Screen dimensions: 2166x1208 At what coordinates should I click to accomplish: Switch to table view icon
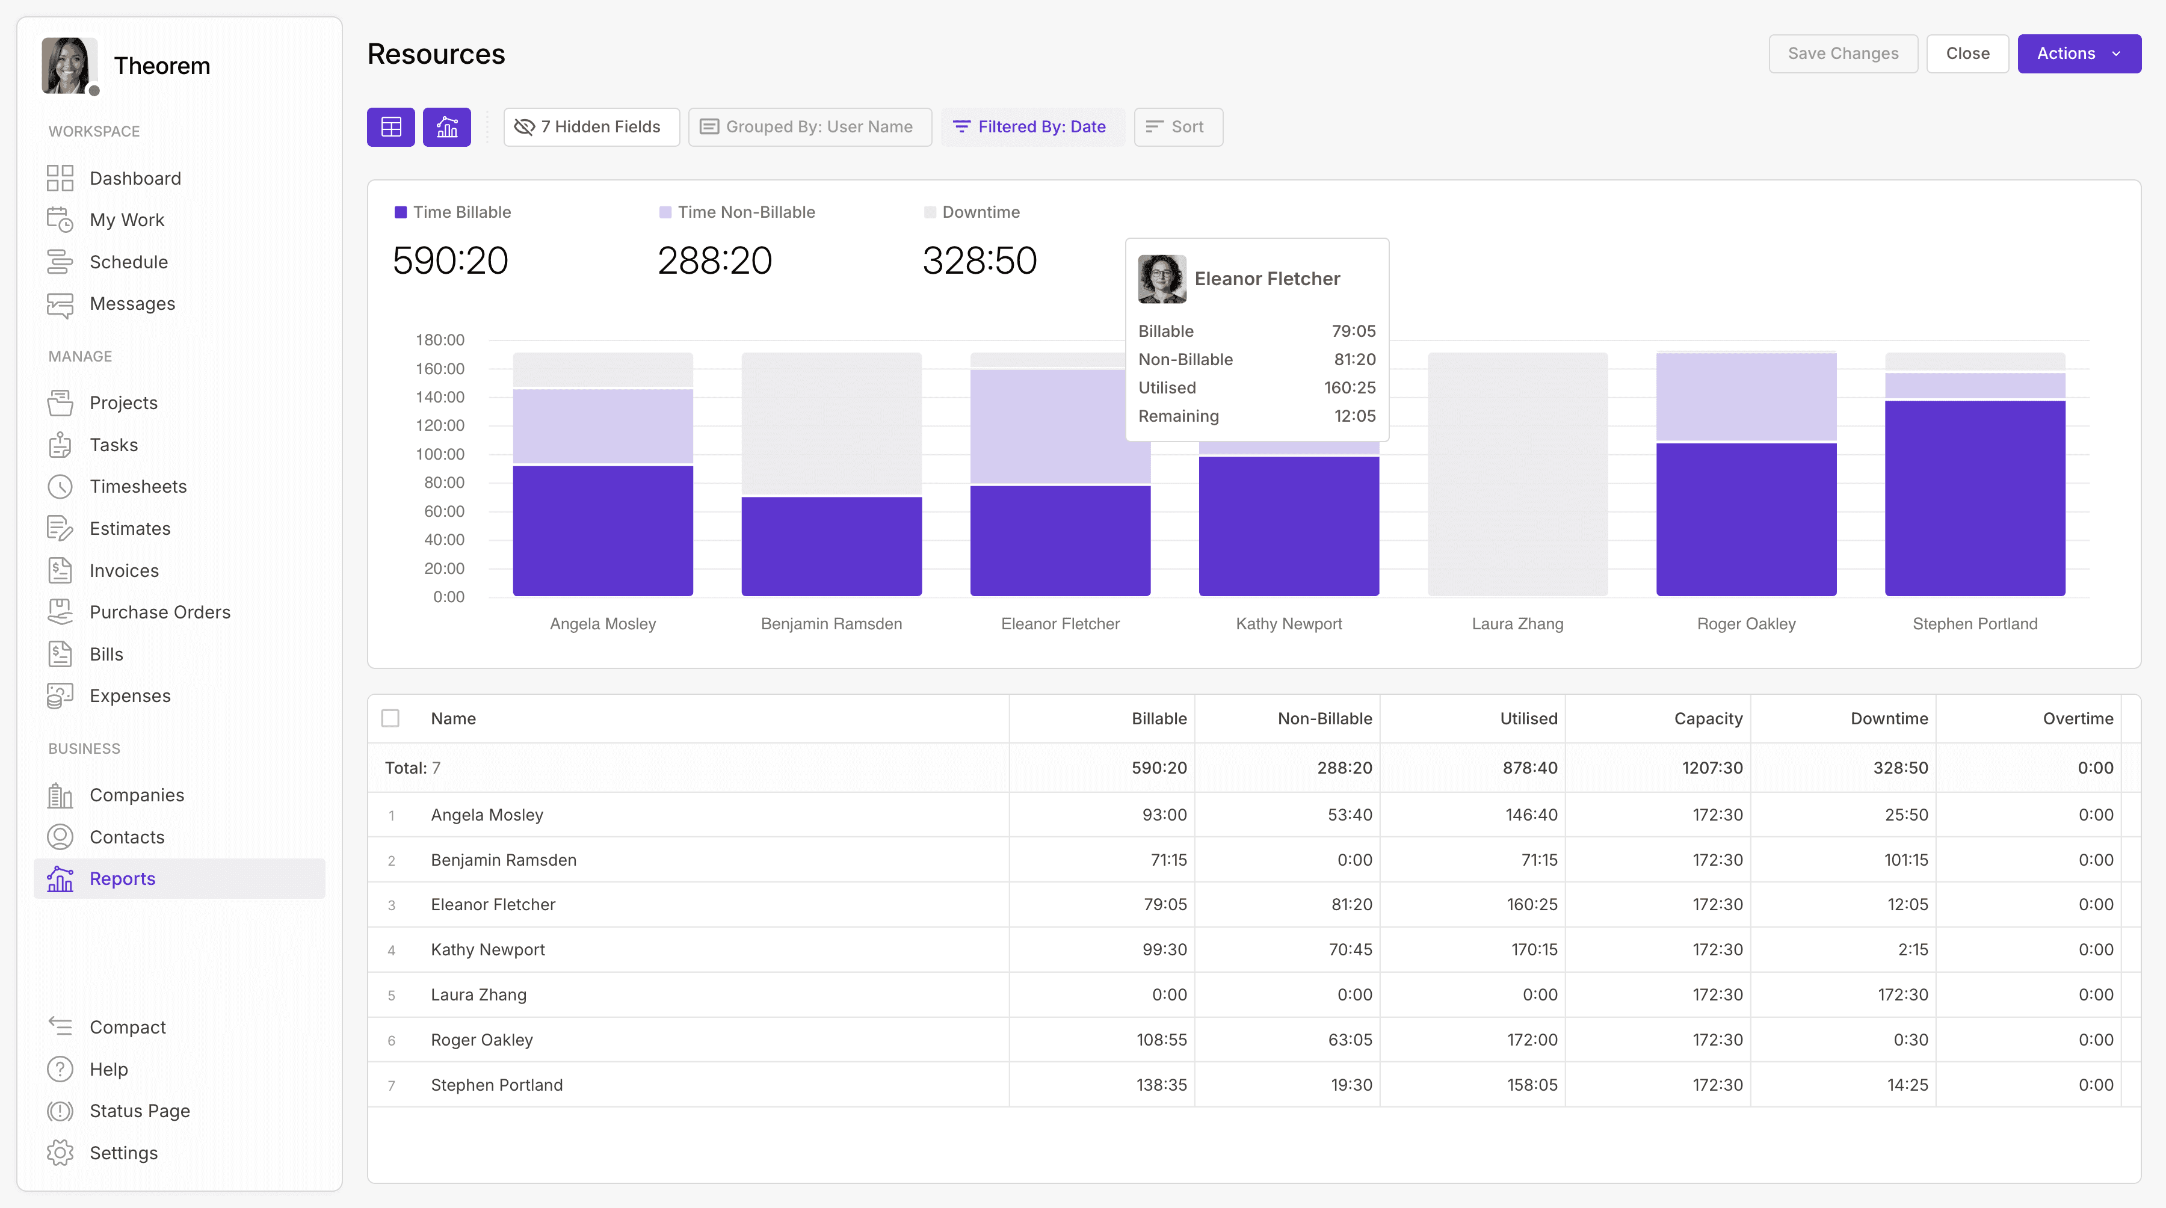tap(390, 127)
